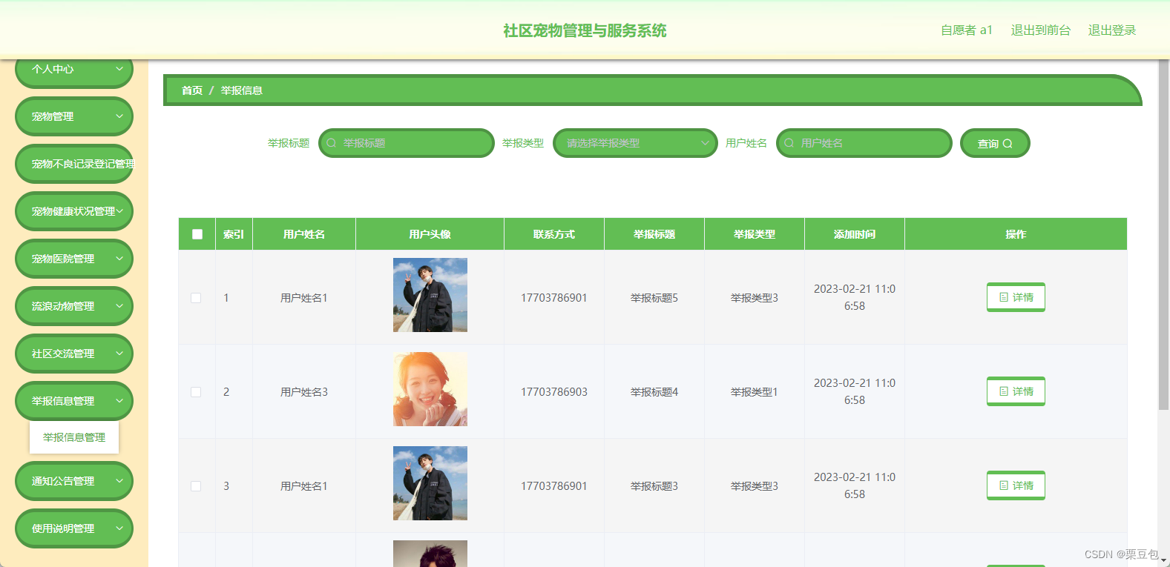Click the phone number 17703786903
This screenshot has height=567, width=1170.
coord(554,392)
